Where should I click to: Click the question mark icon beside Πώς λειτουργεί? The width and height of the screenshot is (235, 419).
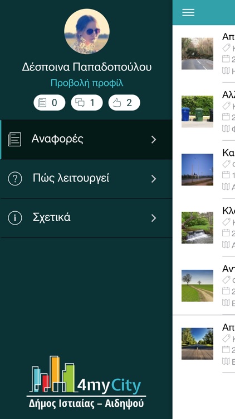(x=15, y=179)
